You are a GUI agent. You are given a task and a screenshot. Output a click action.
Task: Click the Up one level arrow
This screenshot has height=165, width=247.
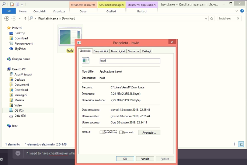[x=24, y=18]
